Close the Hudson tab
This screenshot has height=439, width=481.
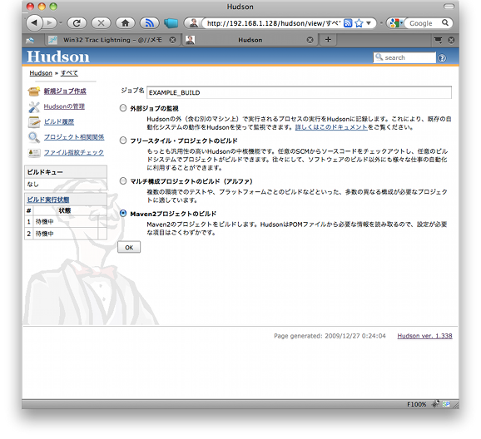[310, 40]
